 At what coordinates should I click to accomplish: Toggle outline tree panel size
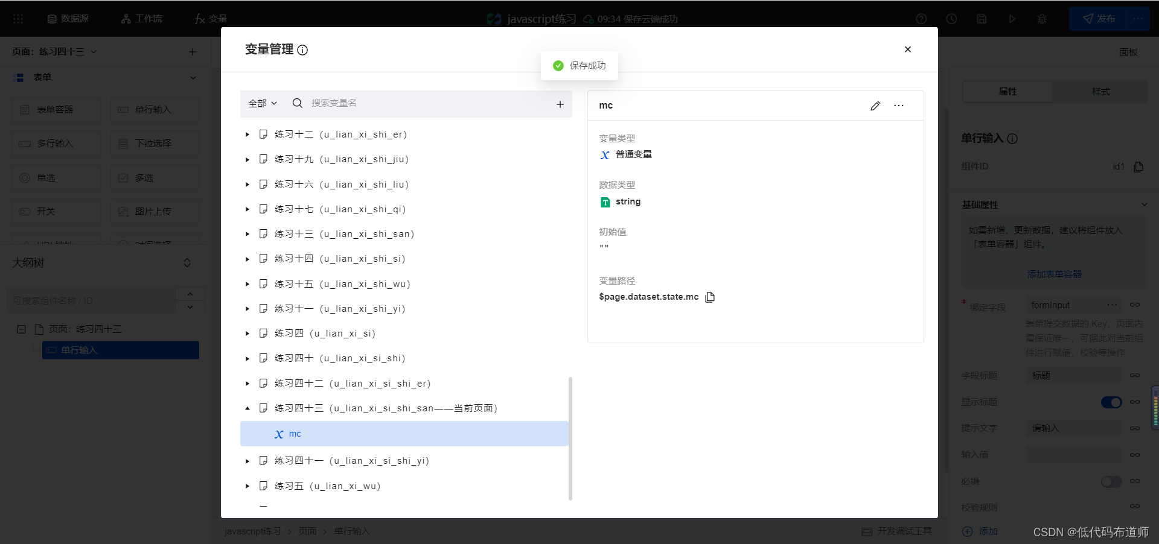187,263
